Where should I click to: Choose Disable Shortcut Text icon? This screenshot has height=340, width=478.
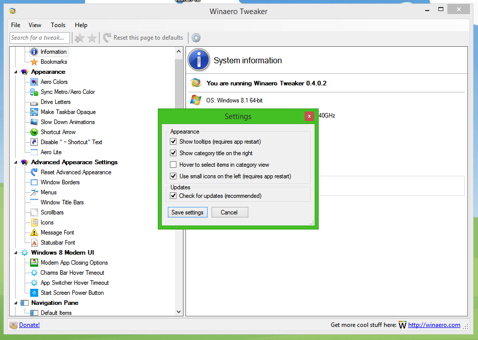(x=34, y=142)
